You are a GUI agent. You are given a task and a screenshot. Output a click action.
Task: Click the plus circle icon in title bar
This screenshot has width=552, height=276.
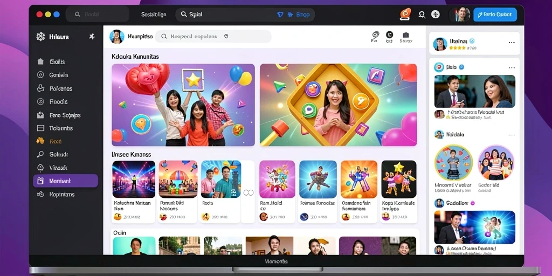[436, 15]
